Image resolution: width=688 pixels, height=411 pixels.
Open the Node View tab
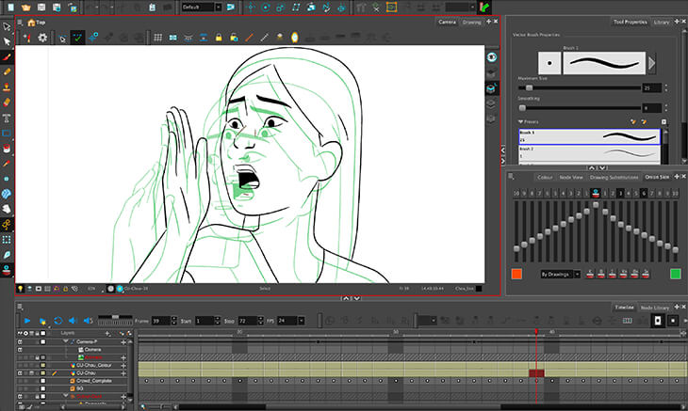tap(571, 176)
